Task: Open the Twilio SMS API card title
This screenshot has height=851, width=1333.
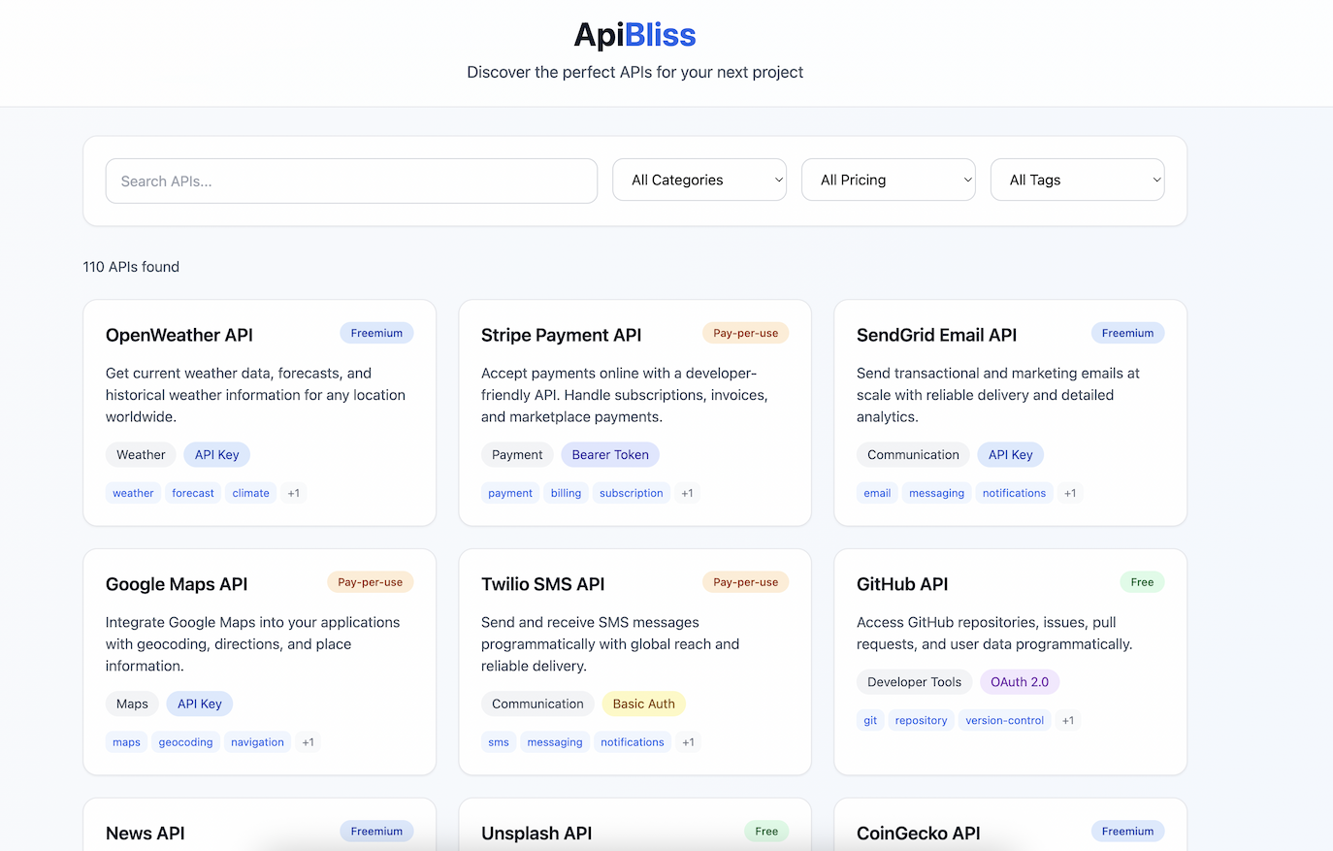Action: coord(542,584)
